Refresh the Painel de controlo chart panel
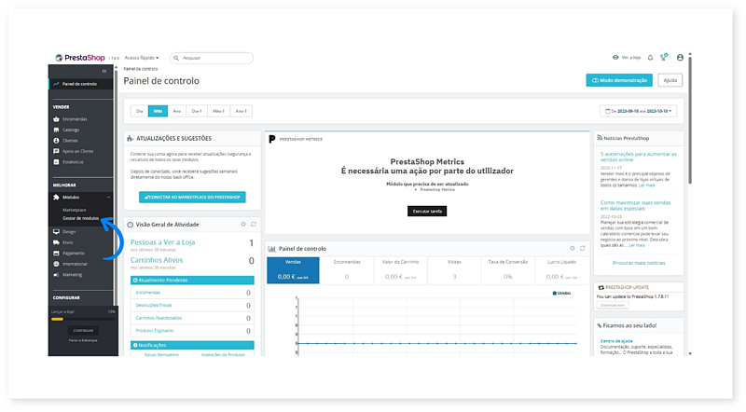The height and width of the screenshot is (412, 746). [582, 248]
